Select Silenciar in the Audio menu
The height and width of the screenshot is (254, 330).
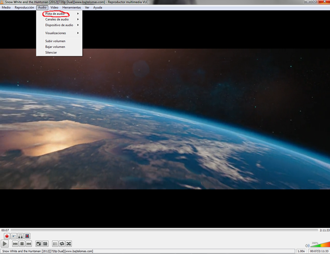click(59, 52)
